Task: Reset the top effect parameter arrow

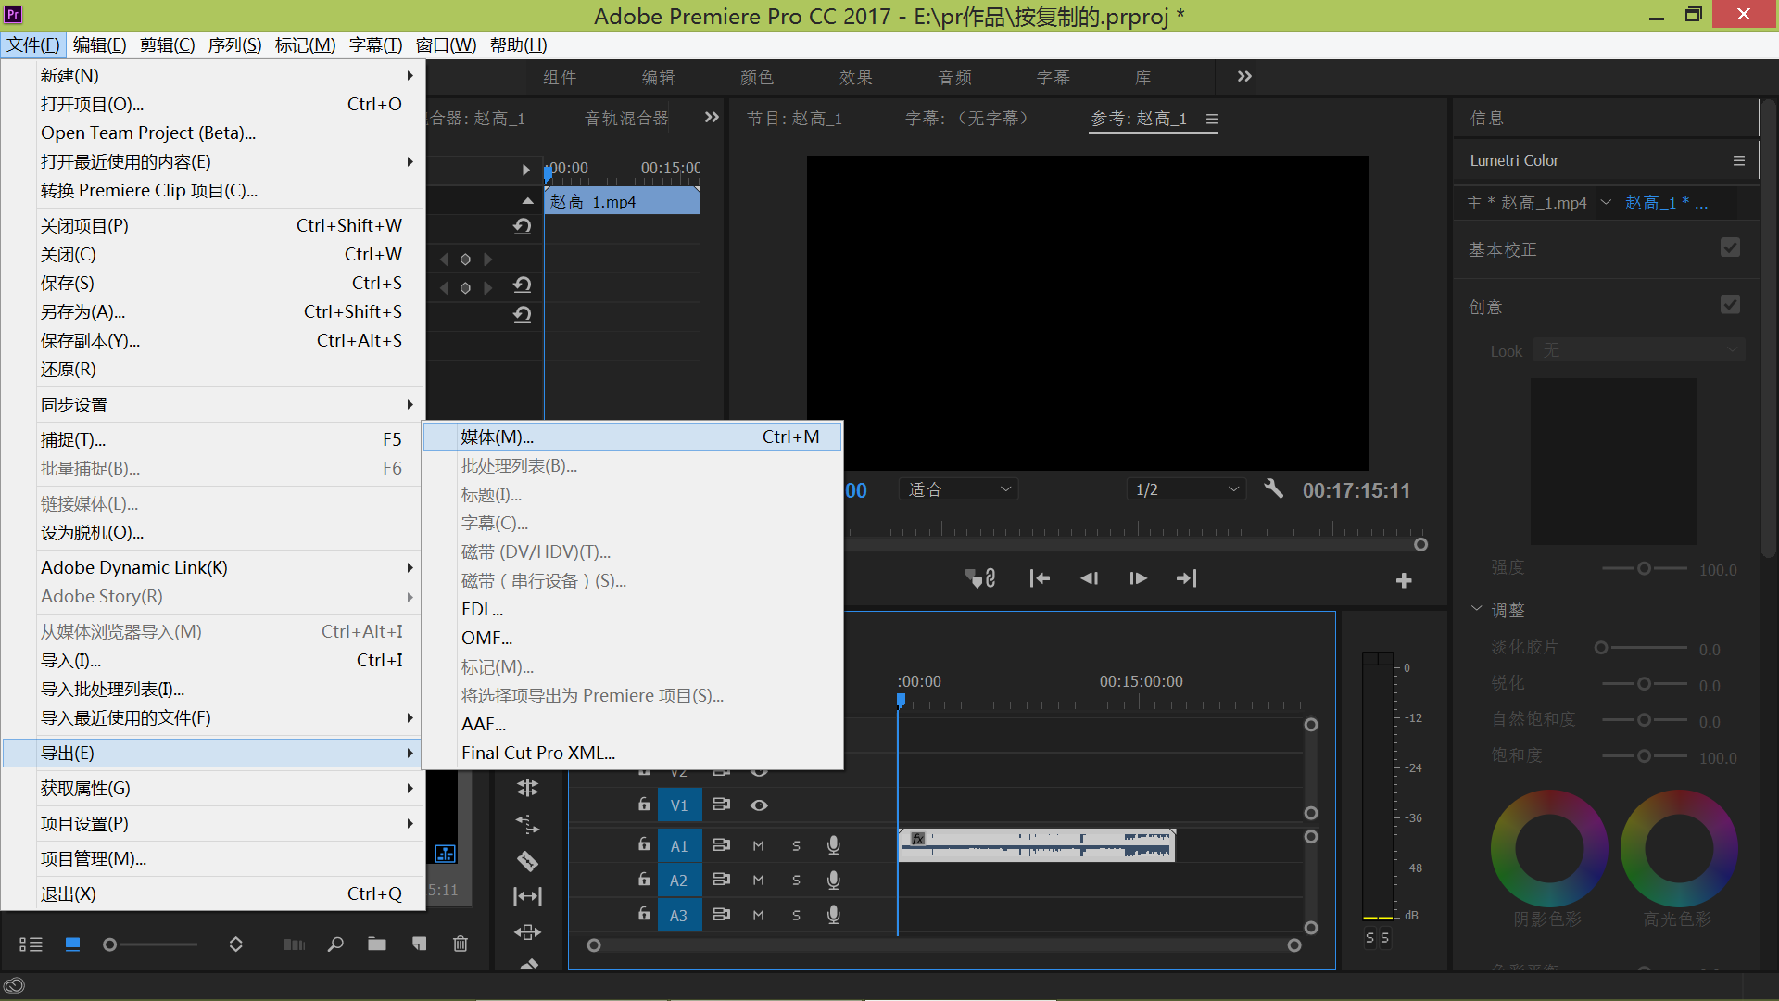Action: (523, 226)
